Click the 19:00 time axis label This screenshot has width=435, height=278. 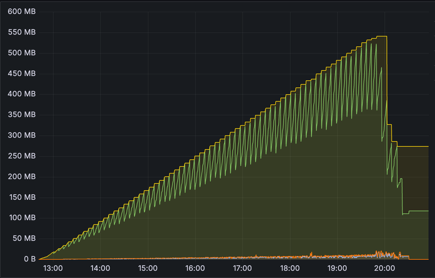337,268
